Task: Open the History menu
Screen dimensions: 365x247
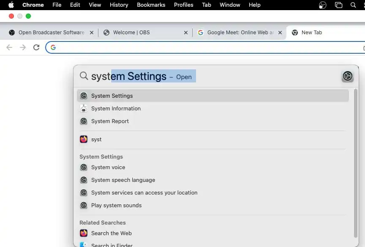Action: click(119, 5)
